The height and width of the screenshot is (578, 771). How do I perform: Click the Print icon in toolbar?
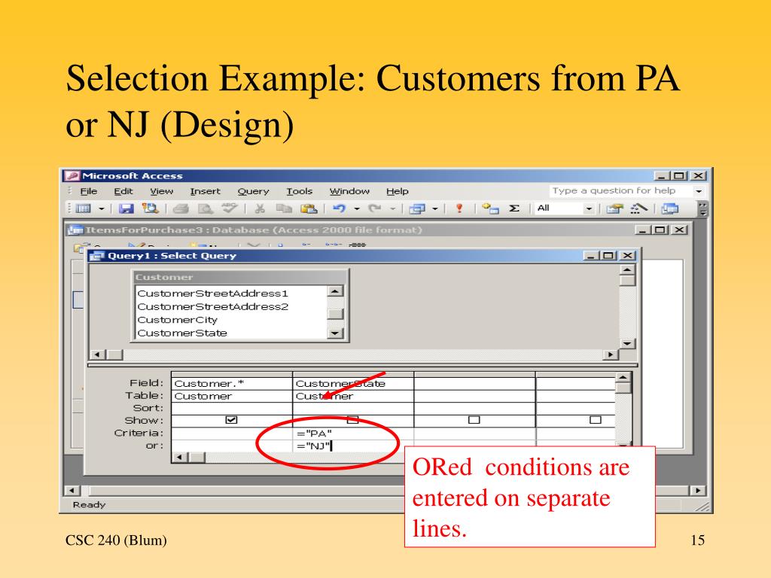pos(181,209)
